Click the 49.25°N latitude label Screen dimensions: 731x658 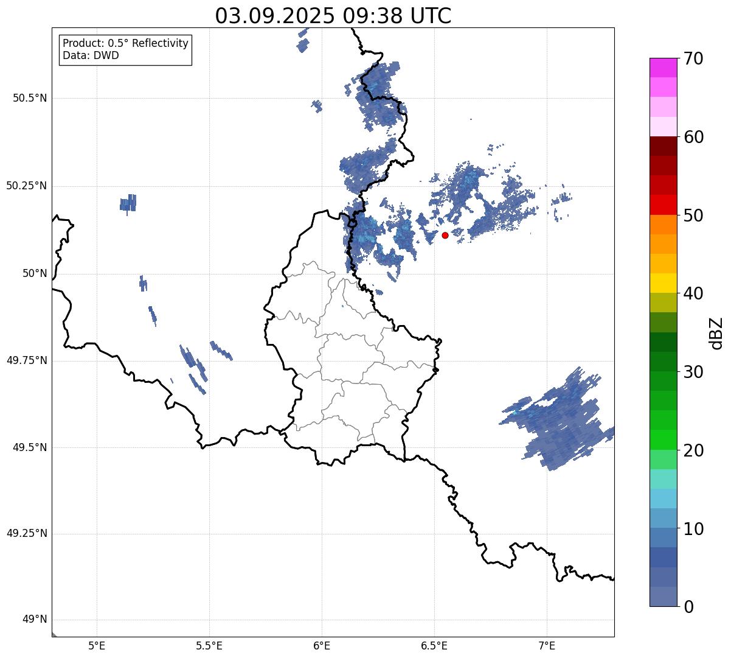click(x=27, y=533)
